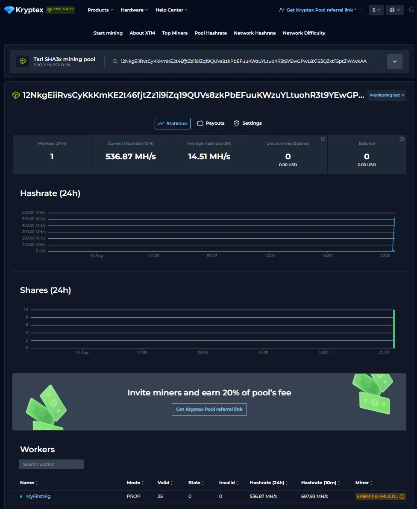The image size is (417, 509).
Task: Click info icon on Balance card
Action: coord(402,139)
